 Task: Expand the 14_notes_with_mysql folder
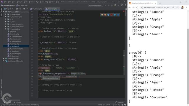[6, 26]
